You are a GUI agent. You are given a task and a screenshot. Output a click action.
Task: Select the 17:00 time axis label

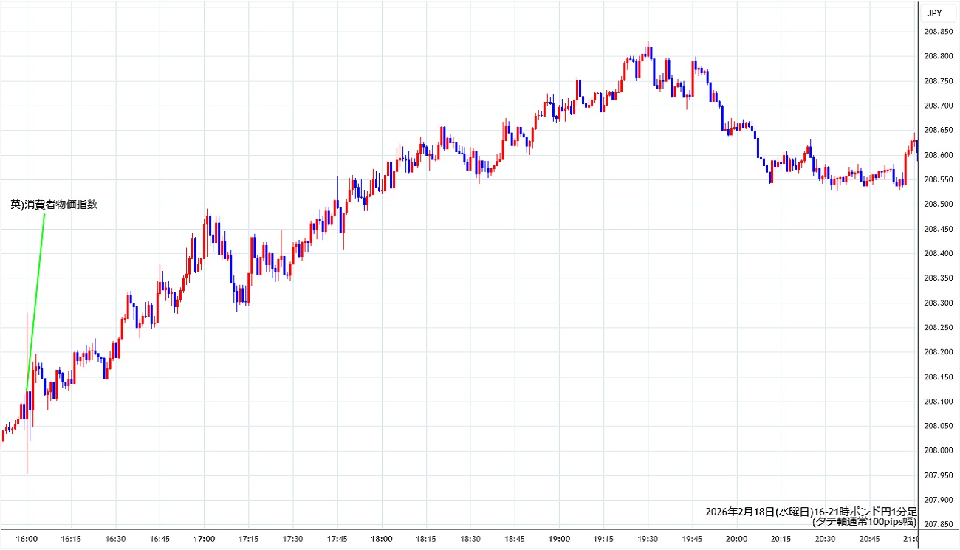tap(205, 539)
